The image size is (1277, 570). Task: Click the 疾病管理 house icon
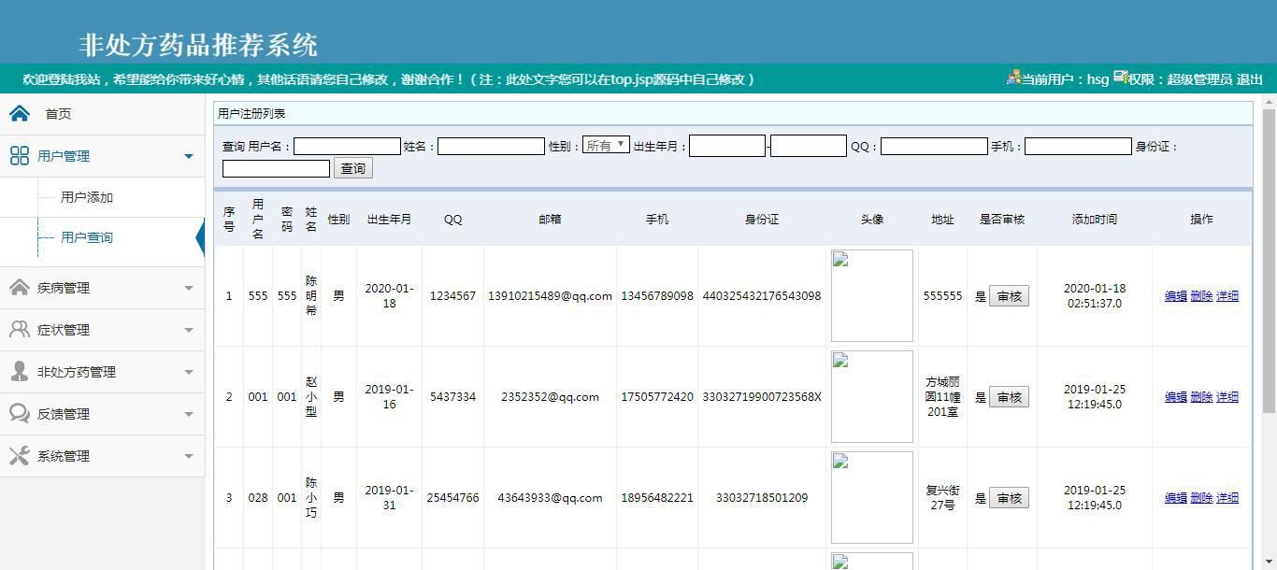coord(20,288)
